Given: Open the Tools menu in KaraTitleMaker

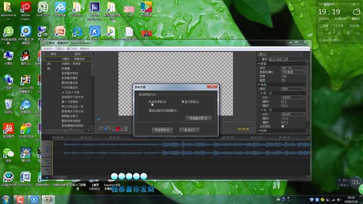Looking at the screenshot, I should [x=59, y=49].
